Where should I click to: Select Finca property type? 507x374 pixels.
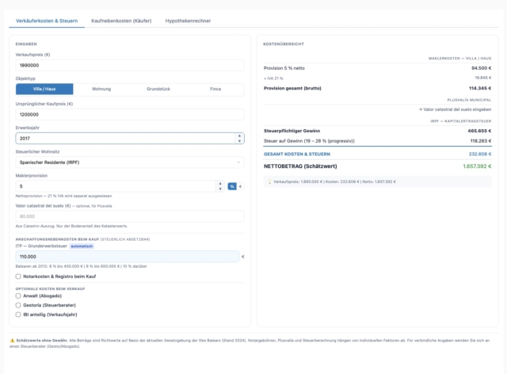(215, 89)
